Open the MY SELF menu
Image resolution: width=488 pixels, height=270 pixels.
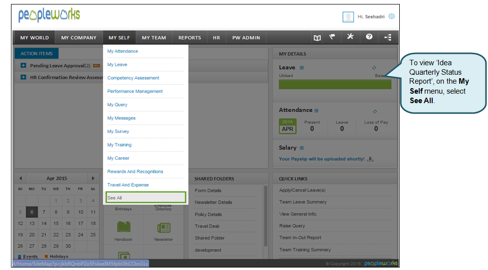click(119, 38)
